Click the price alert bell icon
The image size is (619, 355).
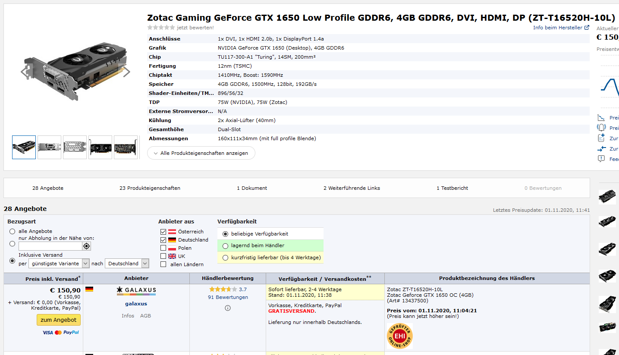pyautogui.click(x=601, y=128)
